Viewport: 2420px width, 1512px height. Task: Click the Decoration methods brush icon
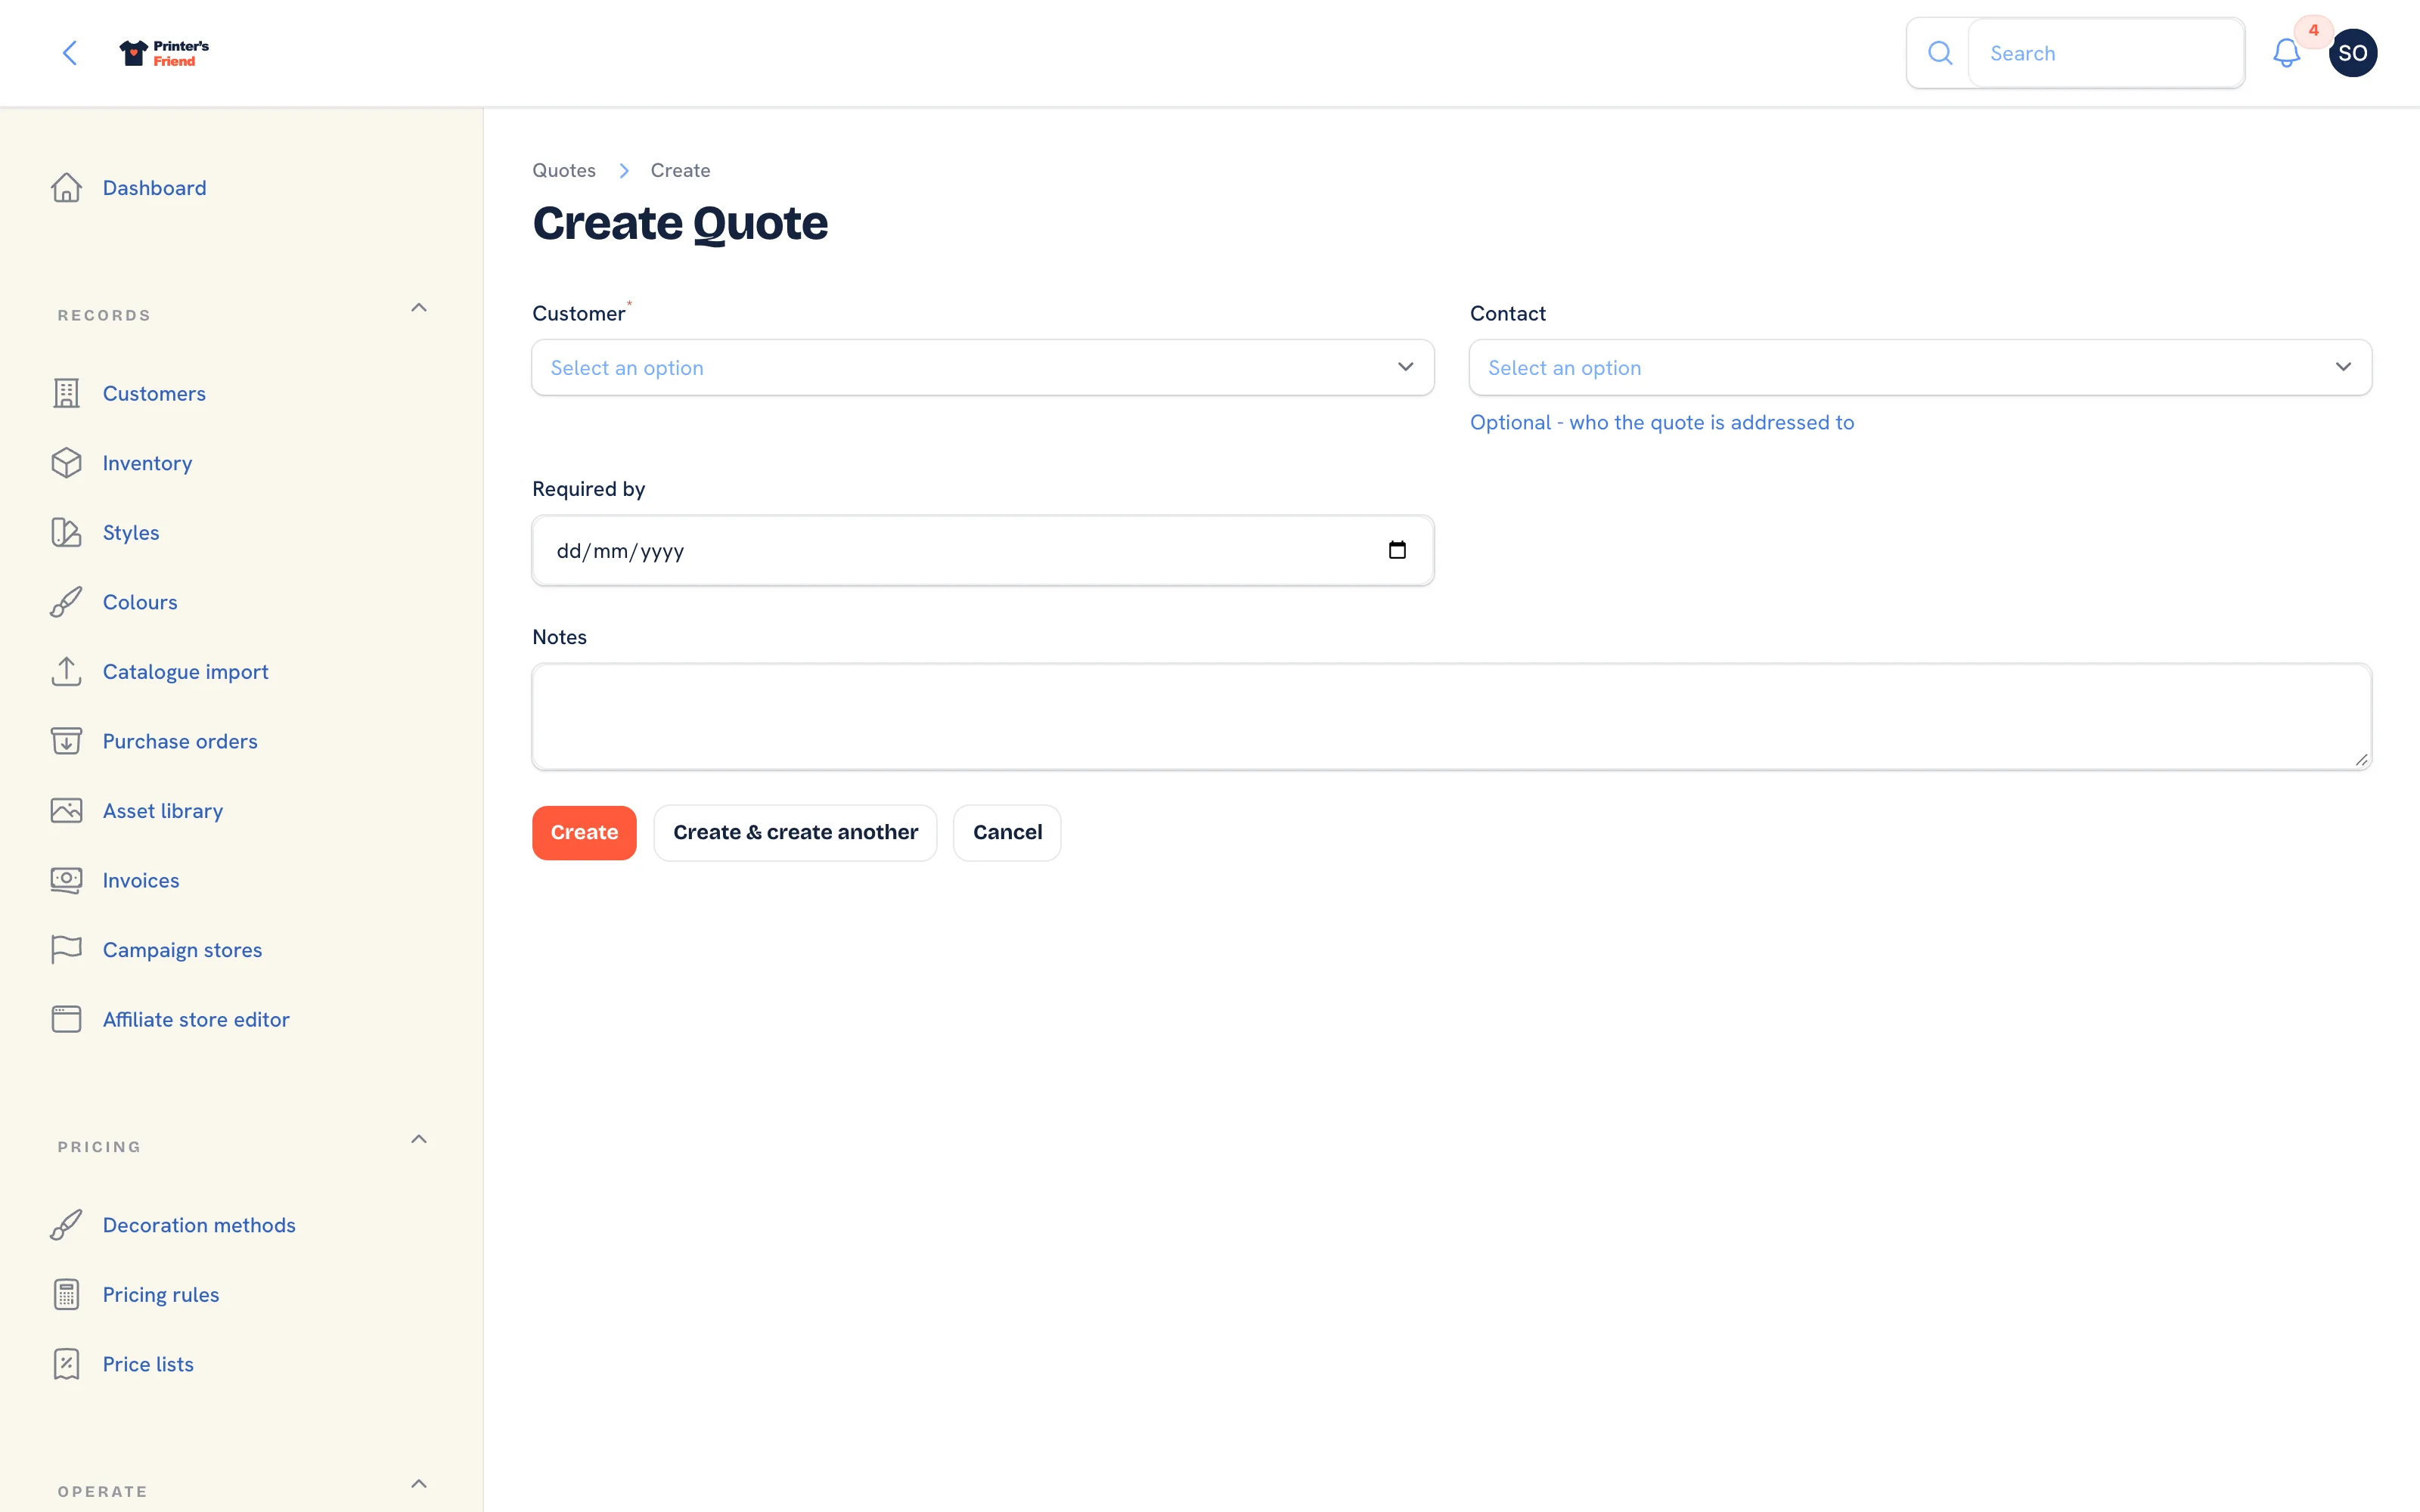[x=67, y=1225]
